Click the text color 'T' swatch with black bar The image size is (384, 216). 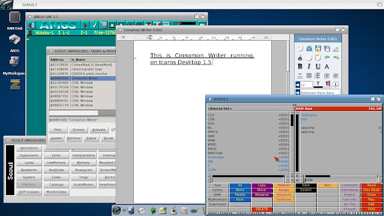(318, 85)
